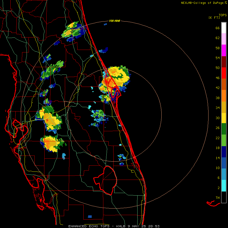Click the '54' legend value
The height and width of the screenshot is (228, 228).
(x=218, y=58)
